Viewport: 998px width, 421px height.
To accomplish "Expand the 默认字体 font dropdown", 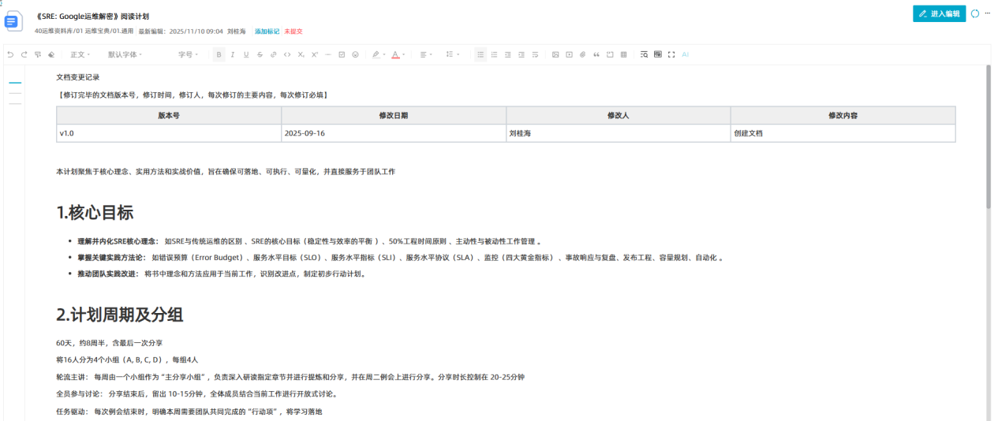I will [125, 54].
